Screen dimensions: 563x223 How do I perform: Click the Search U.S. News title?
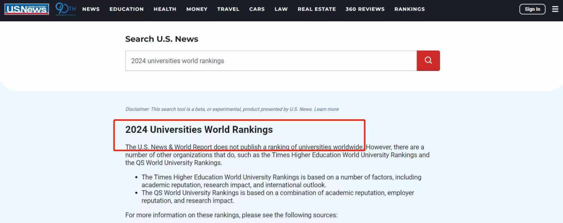tap(162, 39)
